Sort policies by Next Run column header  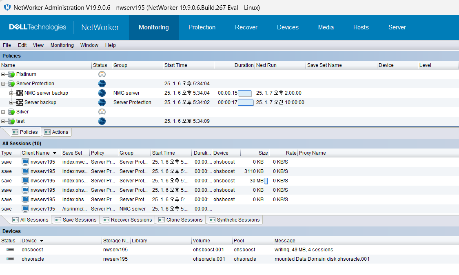click(x=280, y=65)
